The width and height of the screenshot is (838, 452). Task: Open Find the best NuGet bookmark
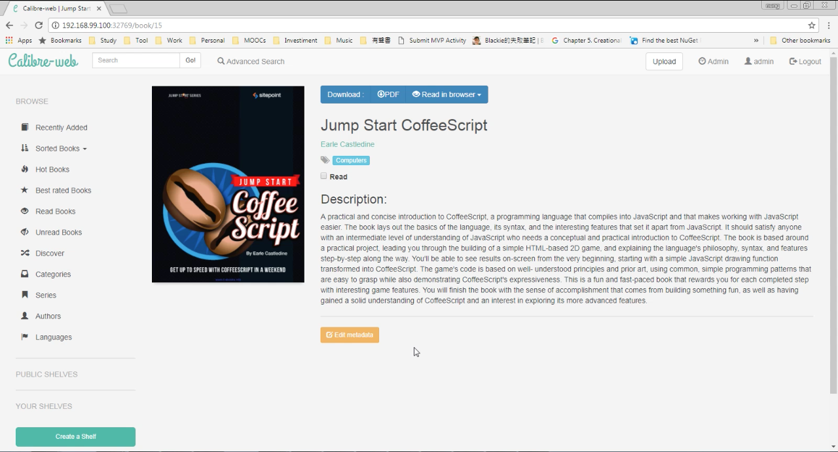pyautogui.click(x=665, y=41)
